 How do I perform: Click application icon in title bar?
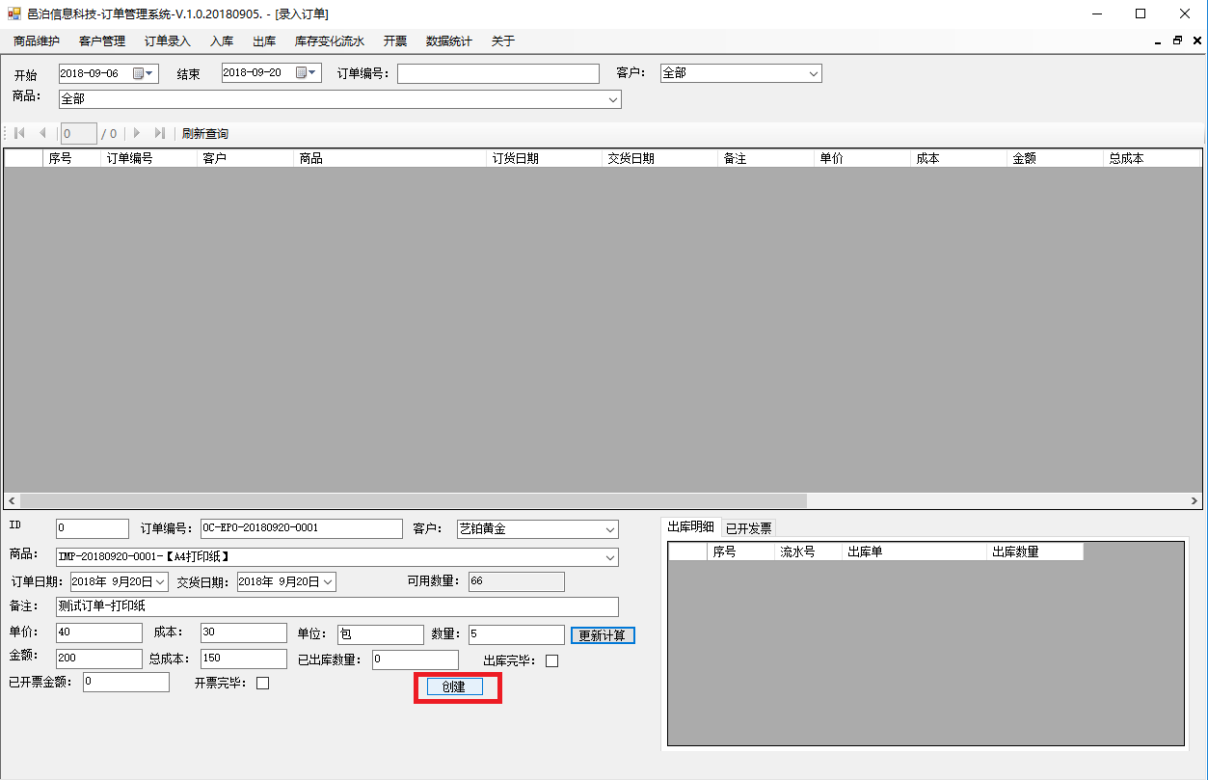coord(14,13)
